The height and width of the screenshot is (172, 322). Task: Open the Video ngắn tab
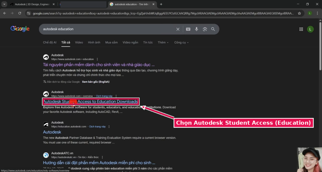coord(130,42)
